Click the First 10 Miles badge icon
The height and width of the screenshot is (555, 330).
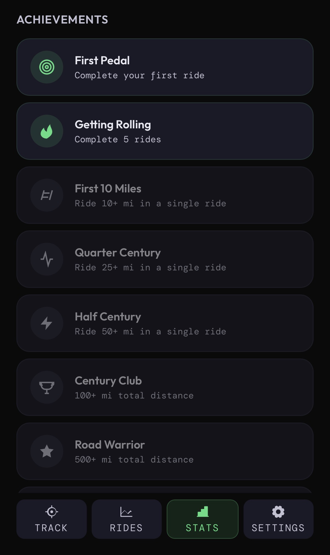pos(47,195)
